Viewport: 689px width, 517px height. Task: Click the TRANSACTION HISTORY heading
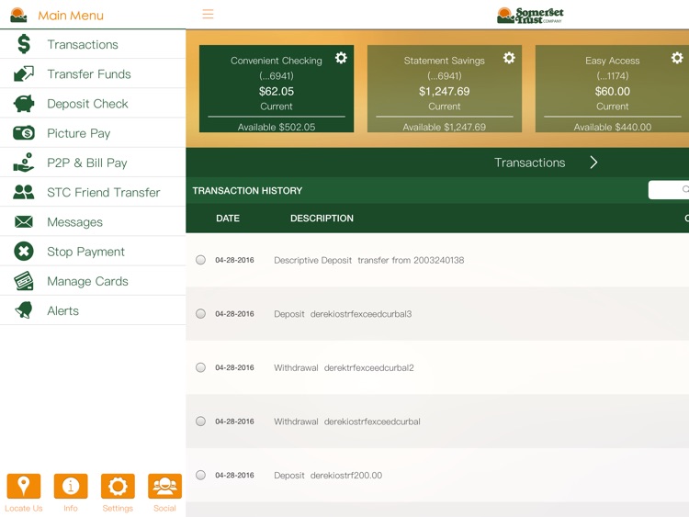pyautogui.click(x=247, y=191)
